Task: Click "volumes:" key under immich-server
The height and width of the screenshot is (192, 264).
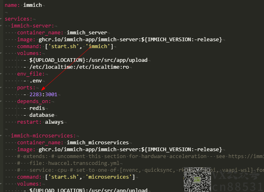Action: coord(29,53)
